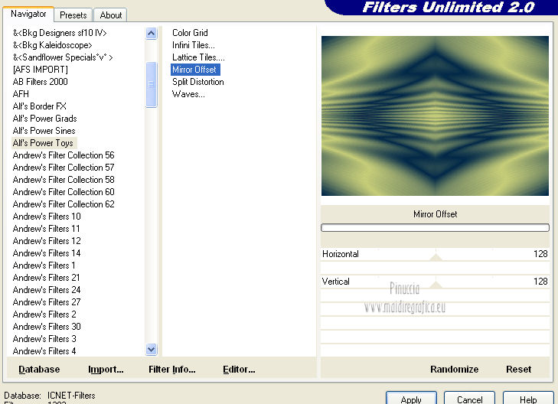Click the ICNET-Filters database name
This screenshot has height=404, width=558.
click(71, 396)
